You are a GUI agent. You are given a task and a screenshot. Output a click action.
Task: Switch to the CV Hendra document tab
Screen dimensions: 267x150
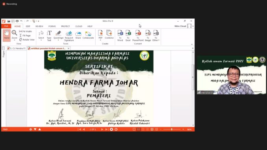16,48
